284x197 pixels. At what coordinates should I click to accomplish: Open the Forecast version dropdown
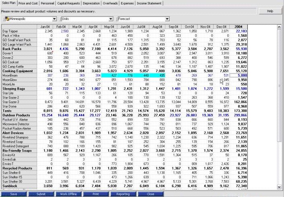[x=167, y=19]
